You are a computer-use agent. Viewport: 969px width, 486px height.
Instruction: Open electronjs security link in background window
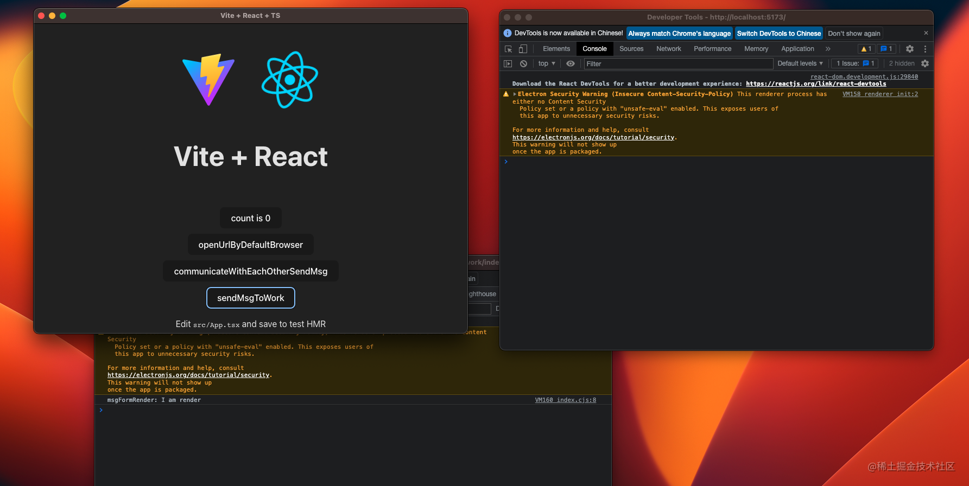(x=188, y=375)
